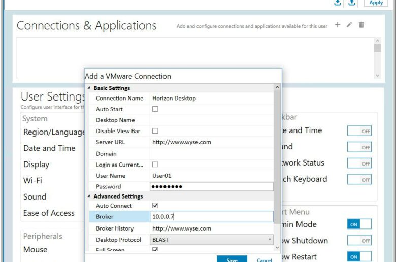Click dialog scrollbar down arrow
Image resolution: width=396 pixels, height=262 pixels.
(277, 248)
